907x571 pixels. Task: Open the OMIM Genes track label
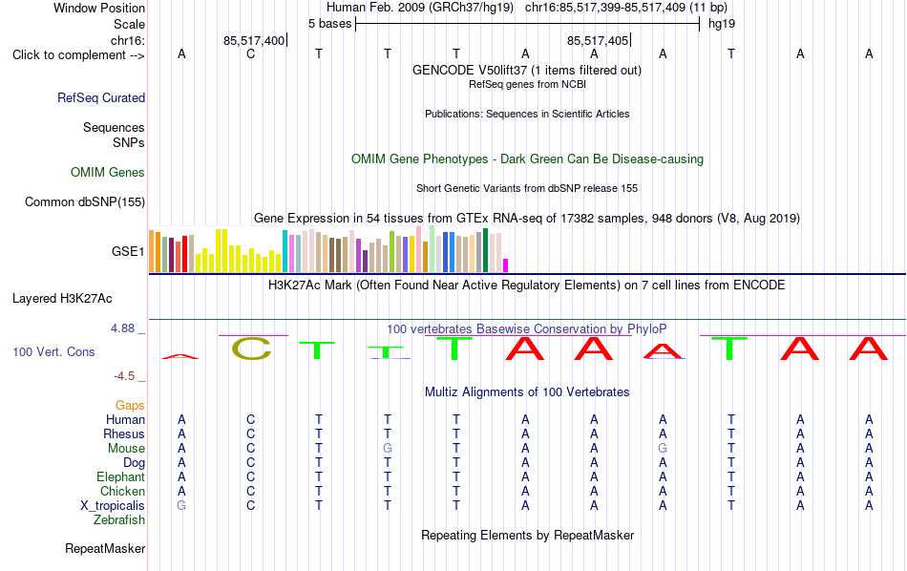point(108,173)
